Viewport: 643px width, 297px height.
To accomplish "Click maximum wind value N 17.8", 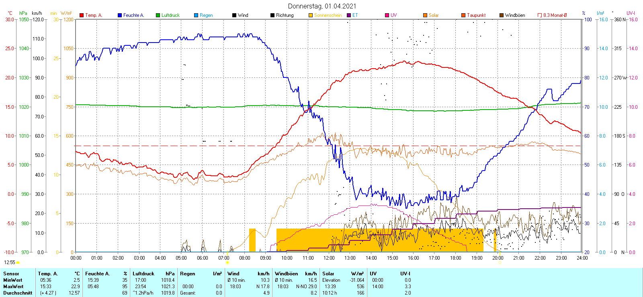I will click(x=263, y=287).
